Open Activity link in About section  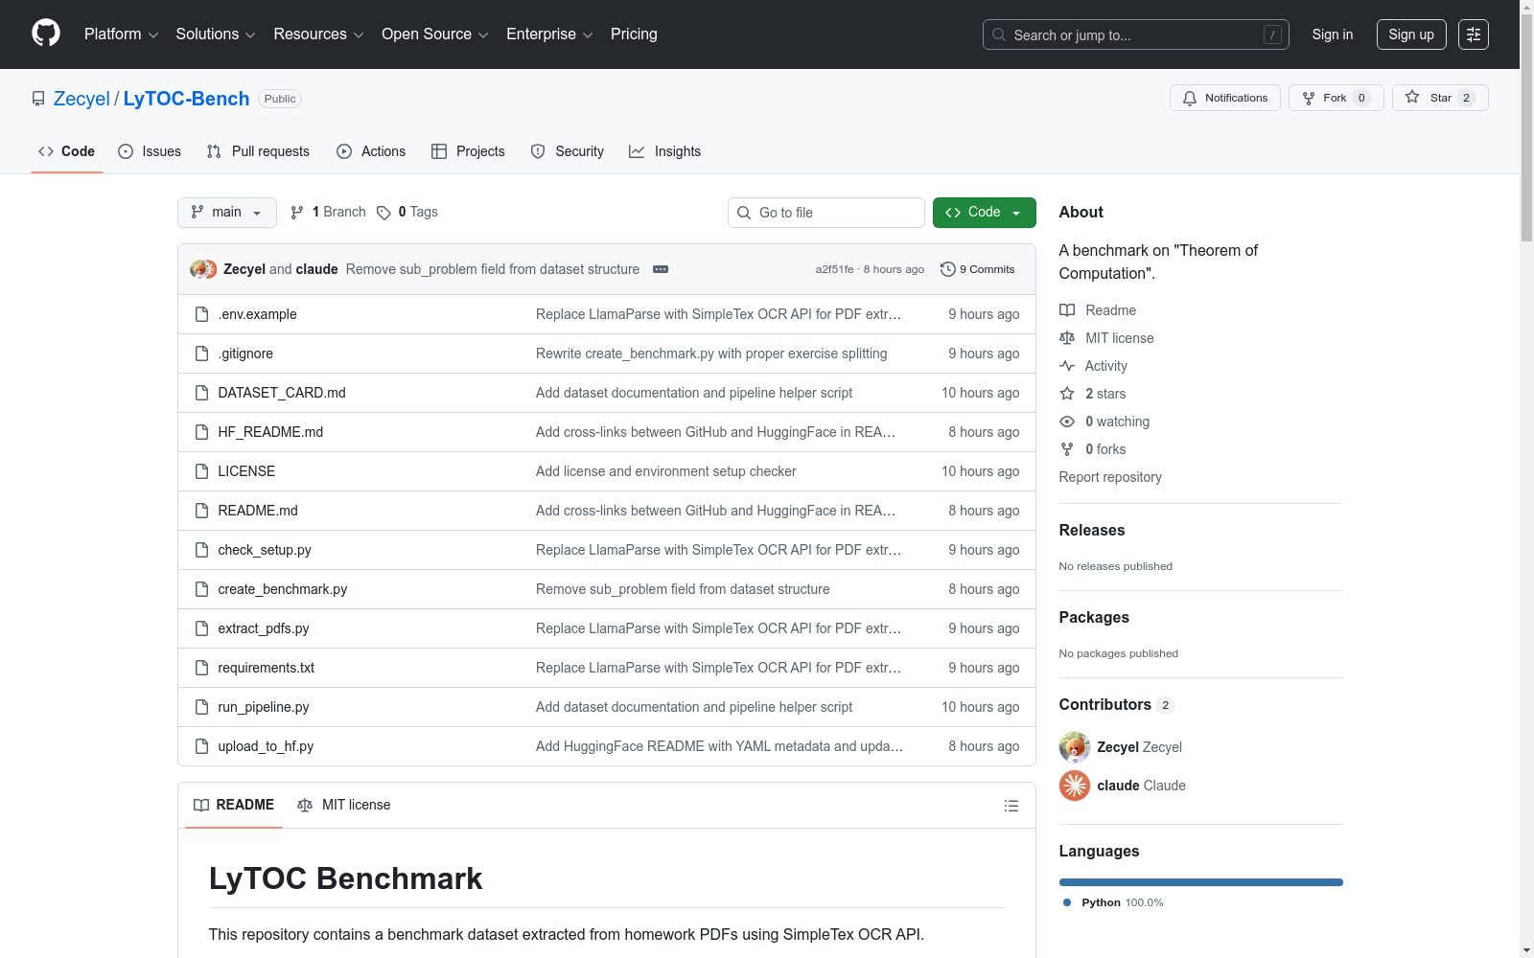1093,366
